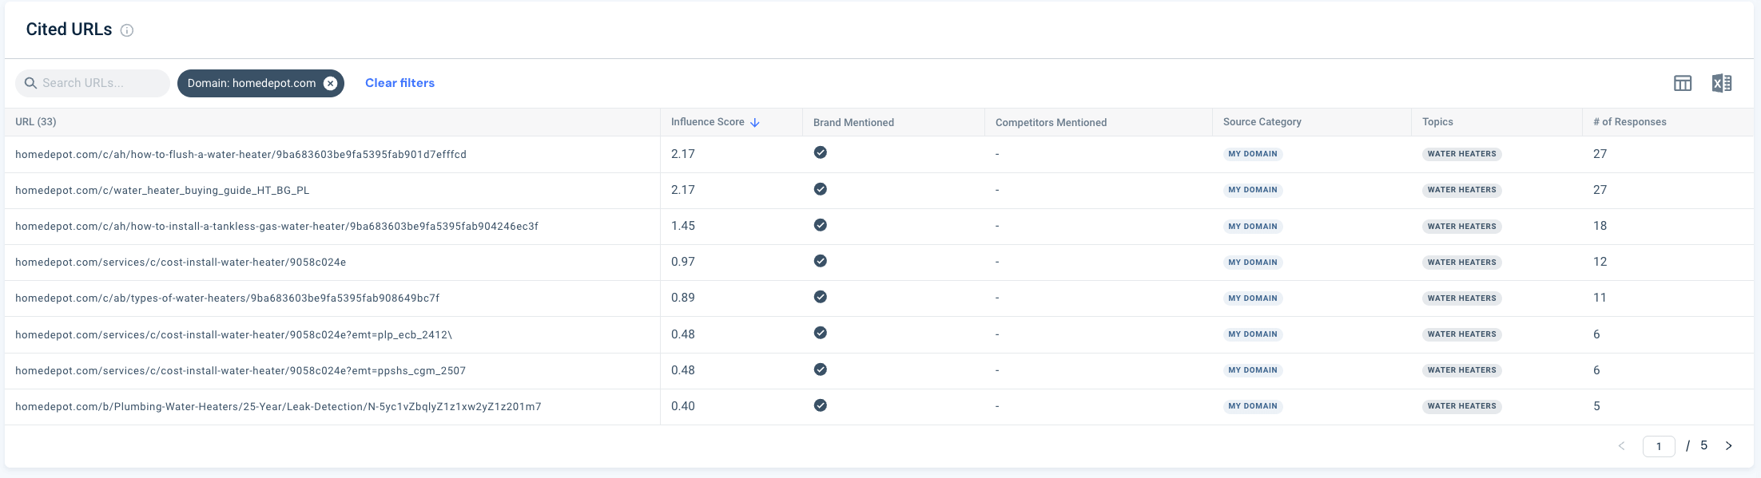This screenshot has height=478, width=1761.
Task: Click WATER HEATERS tag in types-of-water-heaters row
Action: click(x=1461, y=298)
